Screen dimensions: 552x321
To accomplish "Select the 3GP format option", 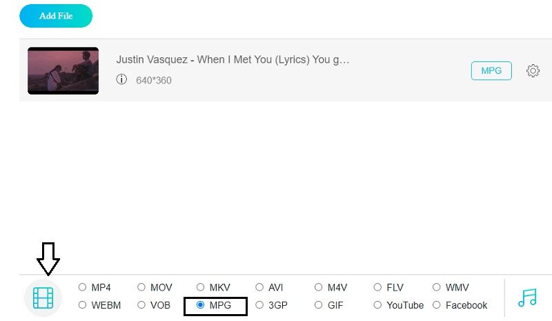I will tap(260, 305).
